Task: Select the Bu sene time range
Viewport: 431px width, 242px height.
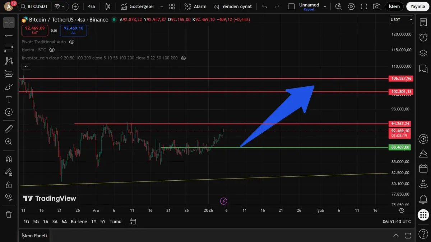Action: pyautogui.click(x=79, y=222)
